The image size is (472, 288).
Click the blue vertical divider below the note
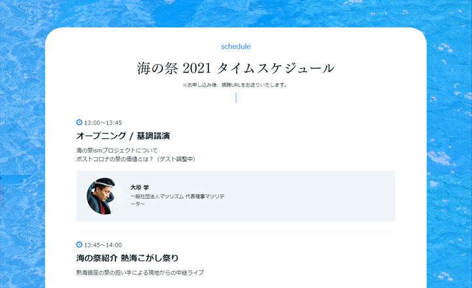click(x=236, y=98)
